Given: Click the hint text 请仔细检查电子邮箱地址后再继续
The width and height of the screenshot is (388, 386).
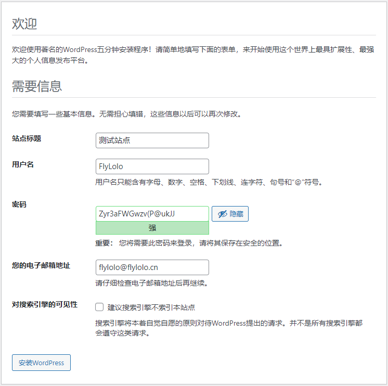Looking at the screenshot, I should click(152, 283).
